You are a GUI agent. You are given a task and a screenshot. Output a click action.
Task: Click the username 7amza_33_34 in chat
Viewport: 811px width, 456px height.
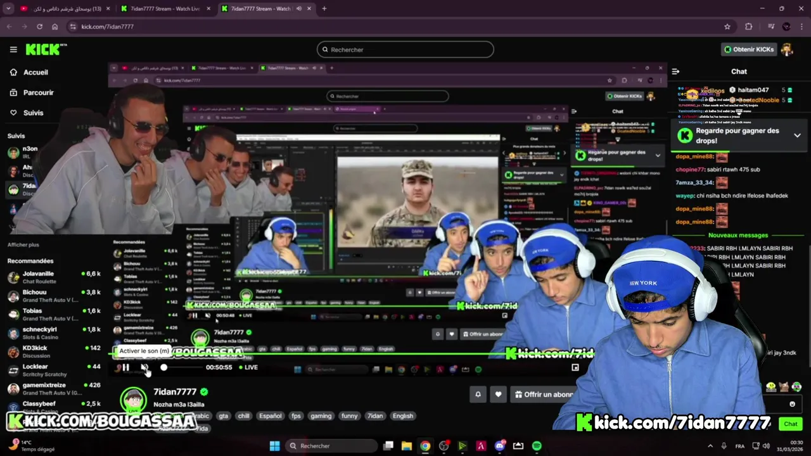(x=695, y=182)
